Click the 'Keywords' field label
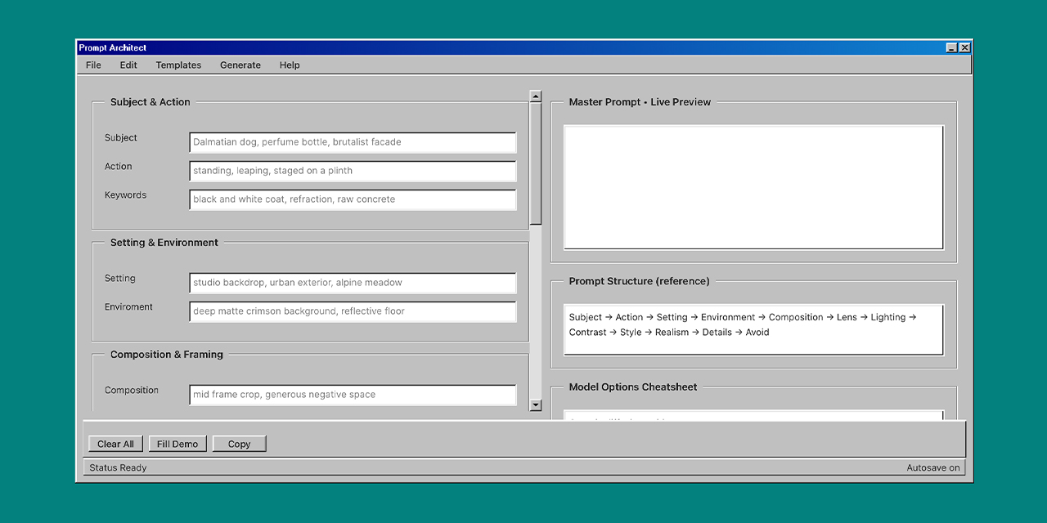The image size is (1047, 523). 125,195
